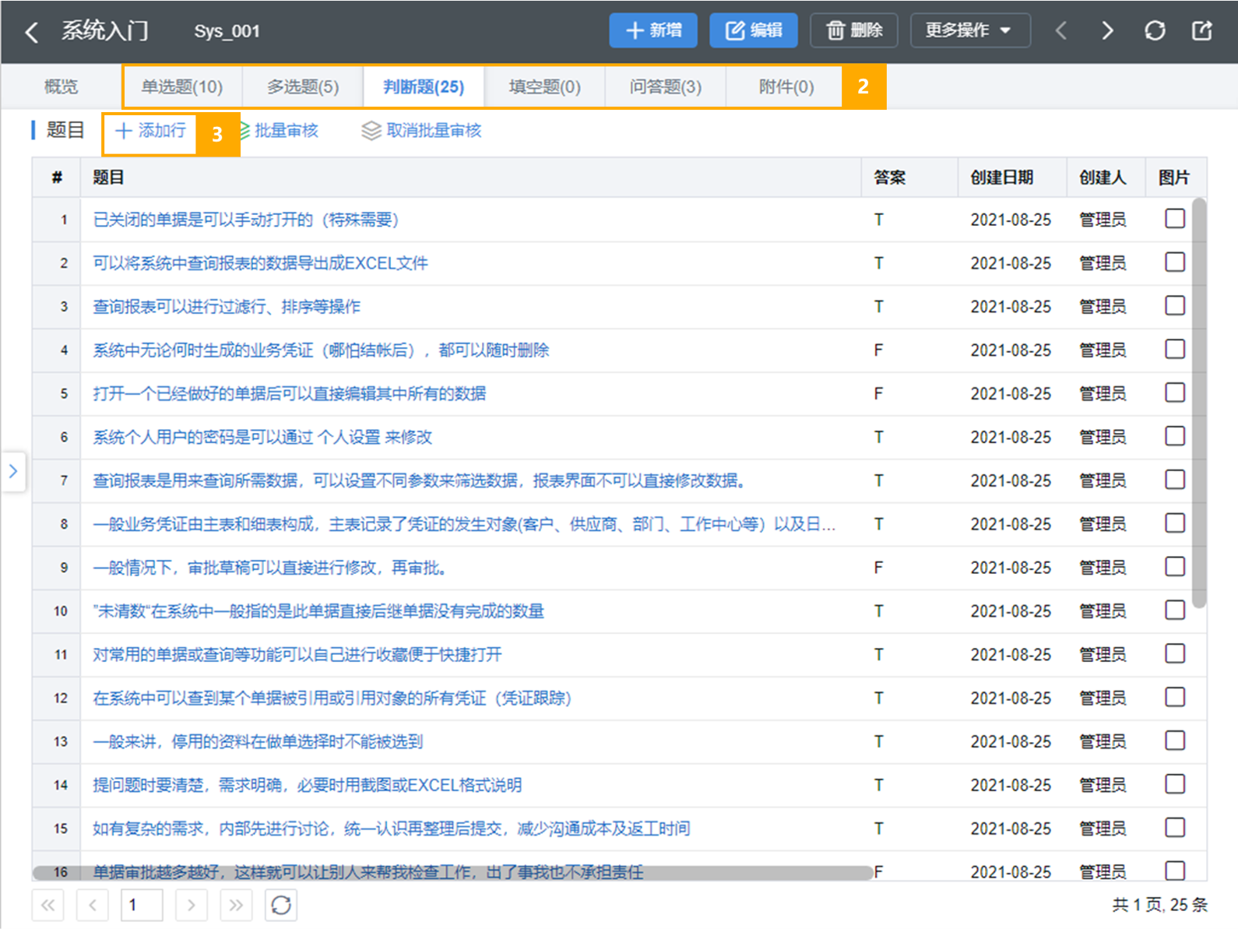1238x929 pixels.
Task: Check the 图片 box for row 2
Action: [x=1175, y=262]
